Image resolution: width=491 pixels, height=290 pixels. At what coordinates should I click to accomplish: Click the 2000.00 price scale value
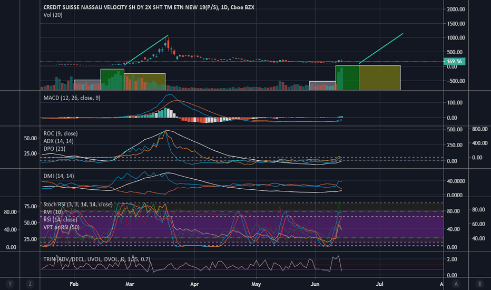coord(456,9)
